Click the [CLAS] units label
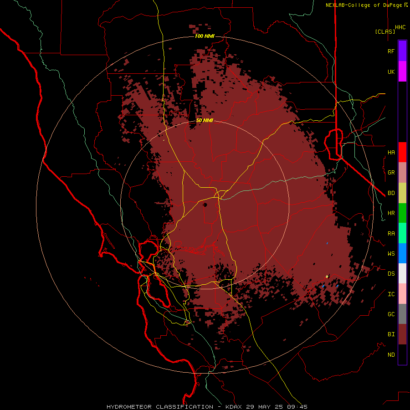 (x=385, y=31)
